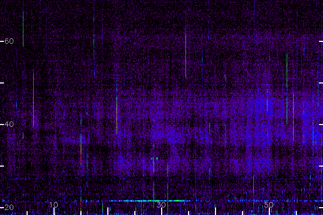Select the "10" label on the horizontal axis
323x215 pixels.
click(54, 205)
